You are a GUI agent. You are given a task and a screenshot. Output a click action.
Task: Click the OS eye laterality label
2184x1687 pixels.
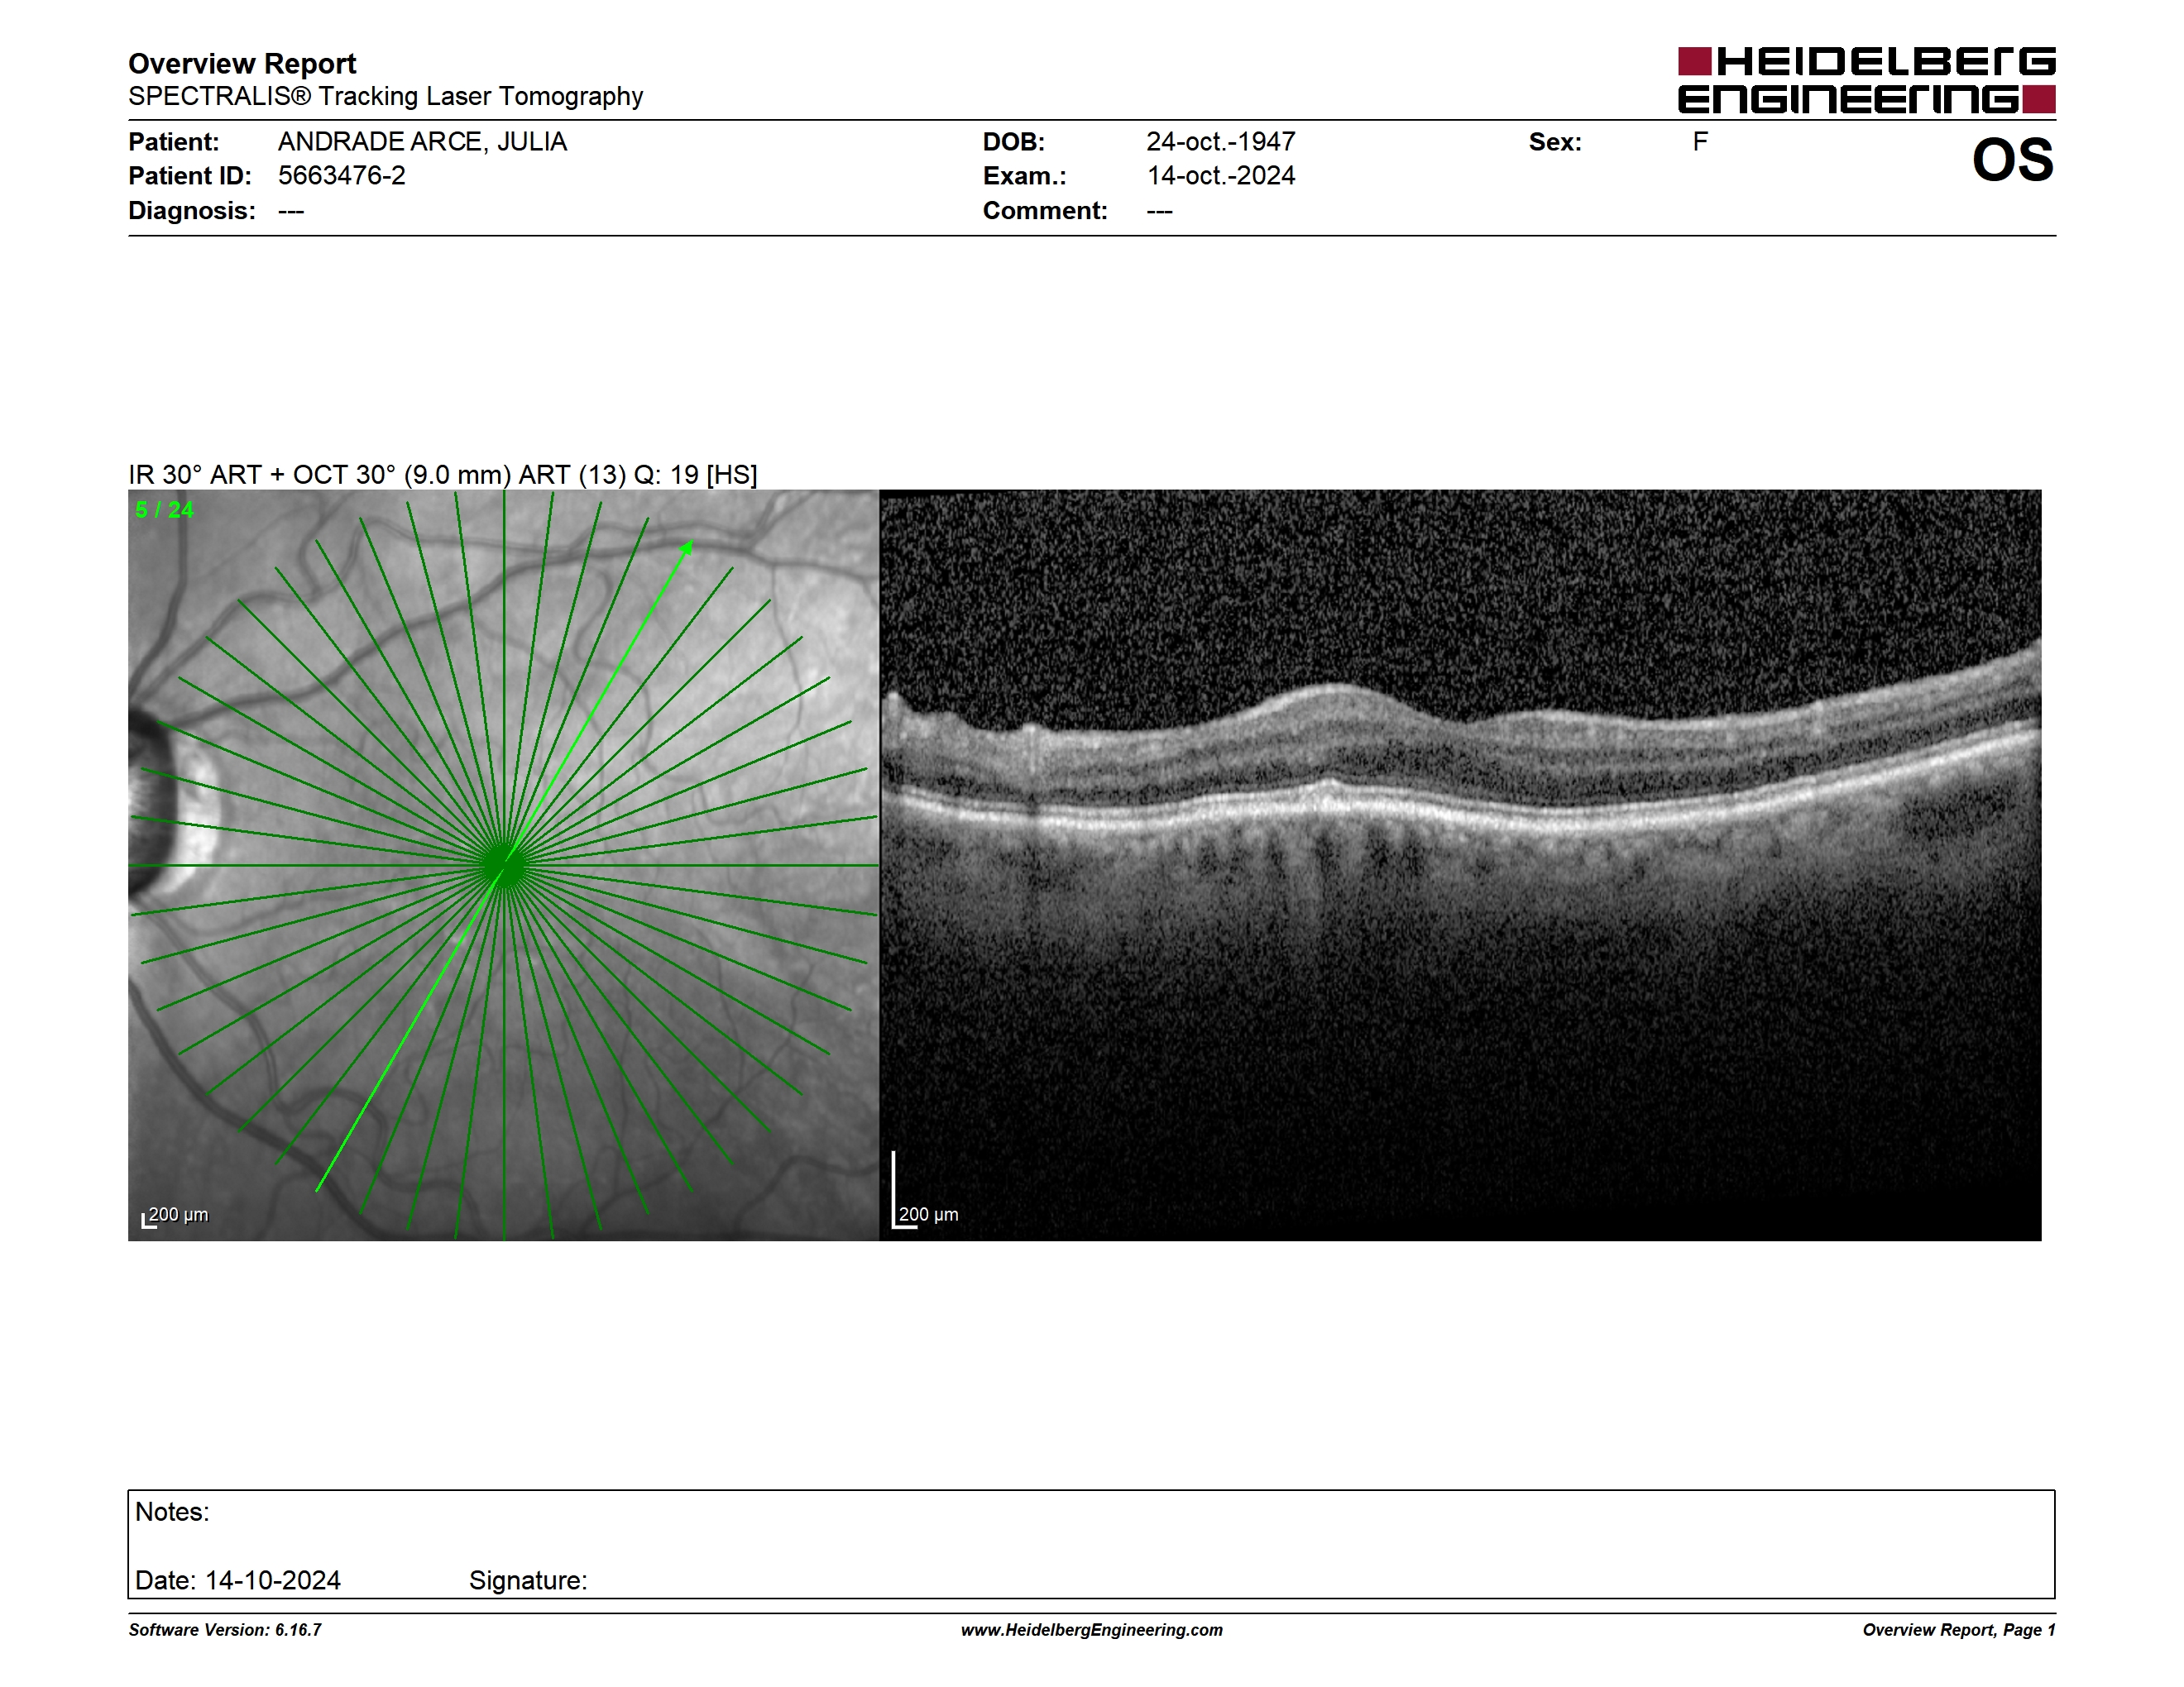click(x=2012, y=160)
